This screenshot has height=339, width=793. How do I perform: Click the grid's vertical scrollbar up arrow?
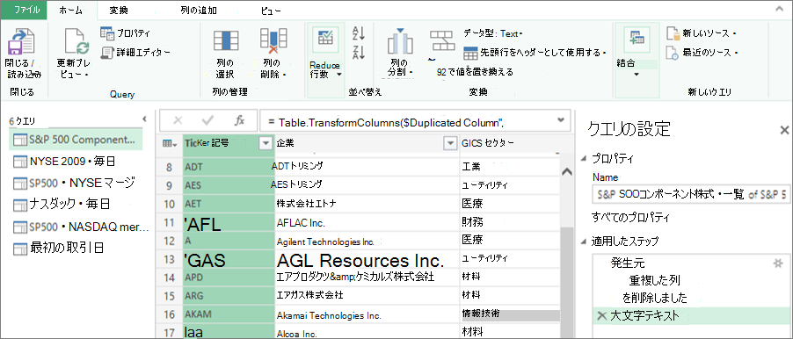point(567,172)
